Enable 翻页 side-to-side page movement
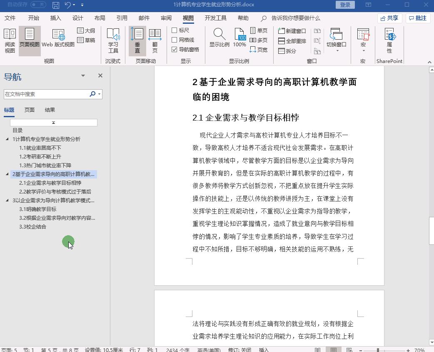The image size is (434, 352). [155, 40]
